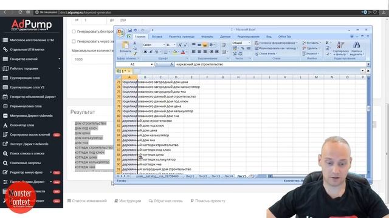Open Стили ячеек dropdown
The width and height of the screenshot is (389, 218).
tap(266, 53)
